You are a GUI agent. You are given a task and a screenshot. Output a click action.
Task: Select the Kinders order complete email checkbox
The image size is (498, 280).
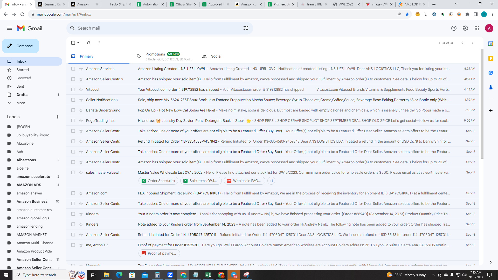click(73, 214)
